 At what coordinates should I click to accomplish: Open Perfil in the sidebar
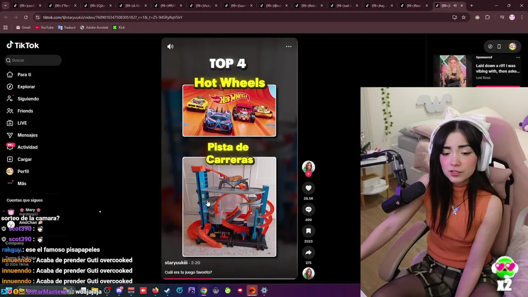(18, 172)
